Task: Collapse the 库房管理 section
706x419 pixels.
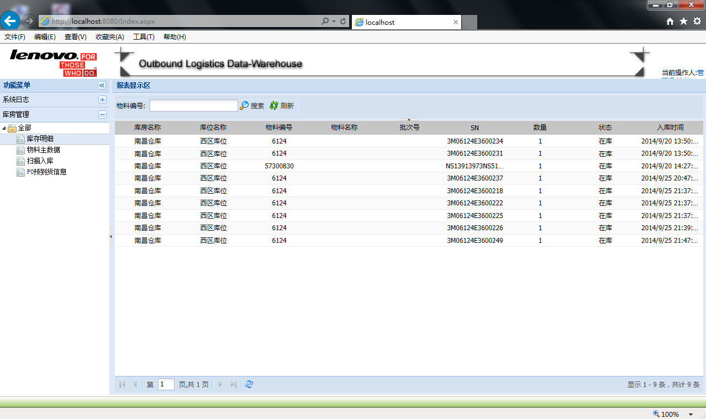Action: (102, 115)
